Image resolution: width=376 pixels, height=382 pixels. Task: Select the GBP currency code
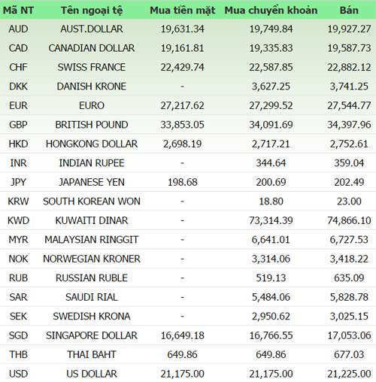pyautogui.click(x=18, y=125)
